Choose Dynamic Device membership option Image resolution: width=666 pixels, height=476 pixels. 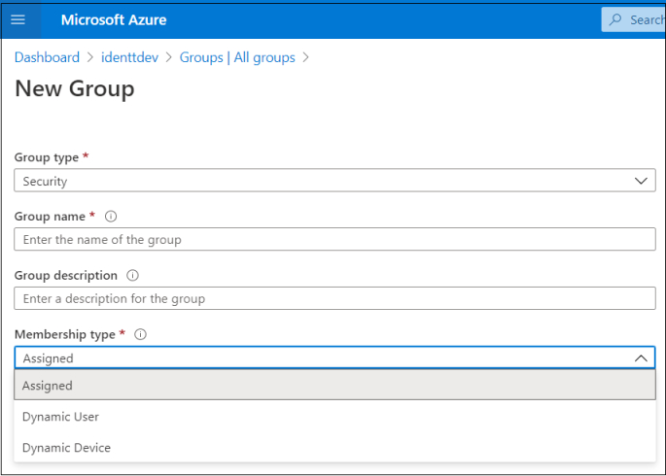pos(334,448)
